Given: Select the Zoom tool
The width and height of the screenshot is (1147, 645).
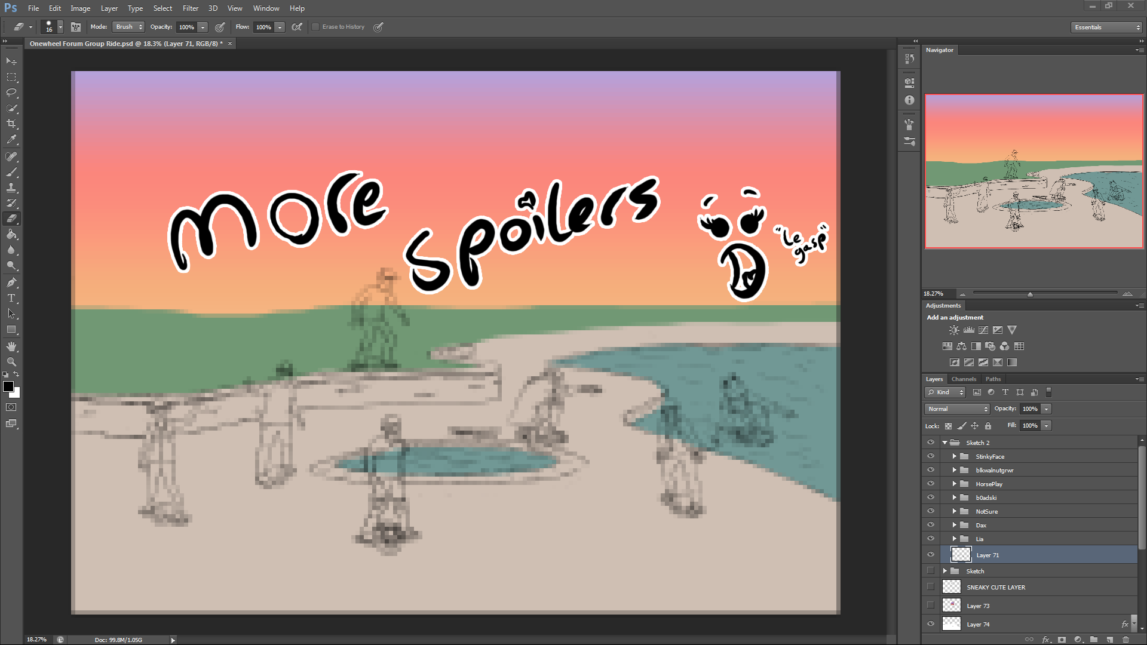Looking at the screenshot, I should tap(11, 362).
